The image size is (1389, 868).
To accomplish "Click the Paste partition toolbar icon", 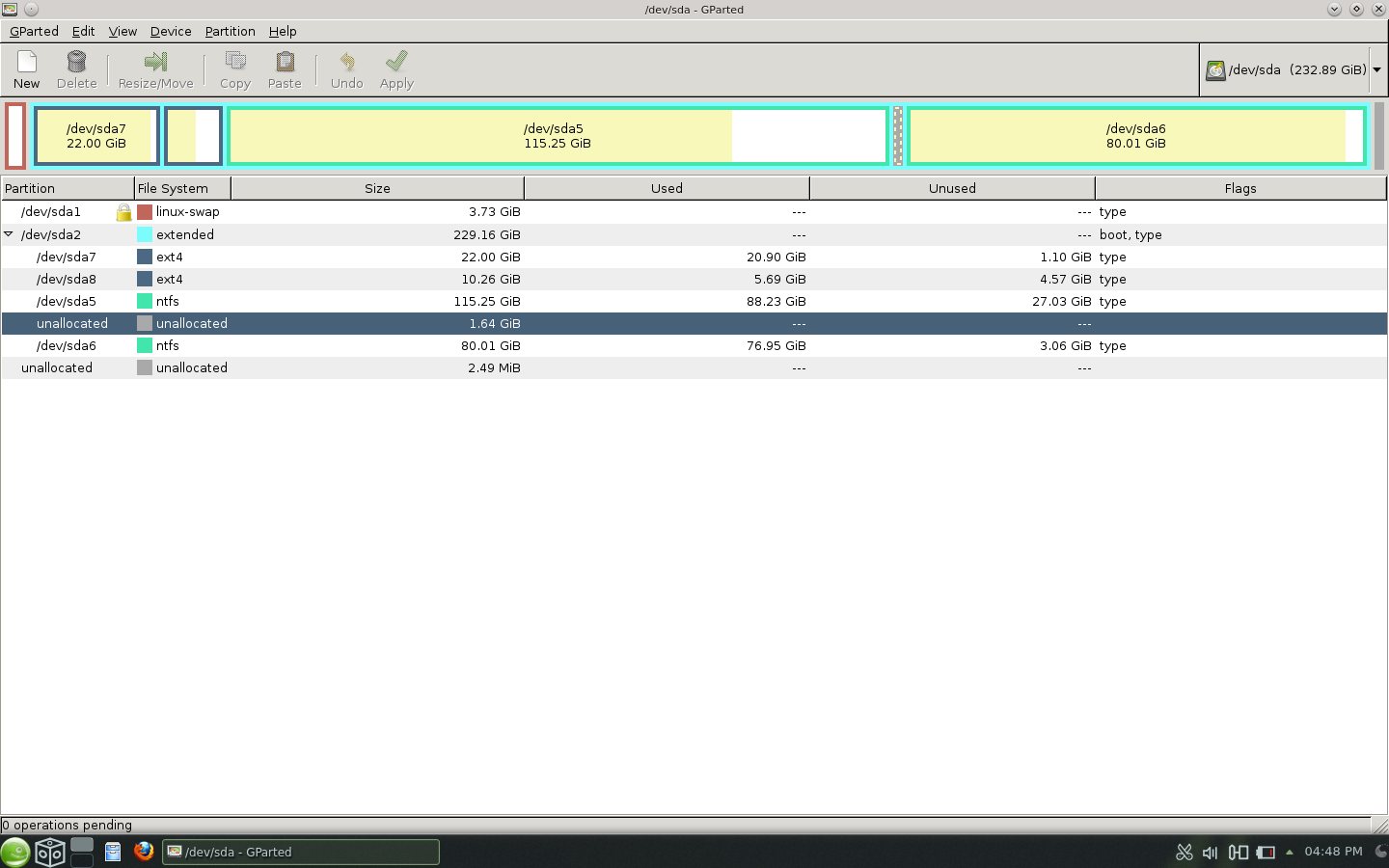I will click(285, 63).
